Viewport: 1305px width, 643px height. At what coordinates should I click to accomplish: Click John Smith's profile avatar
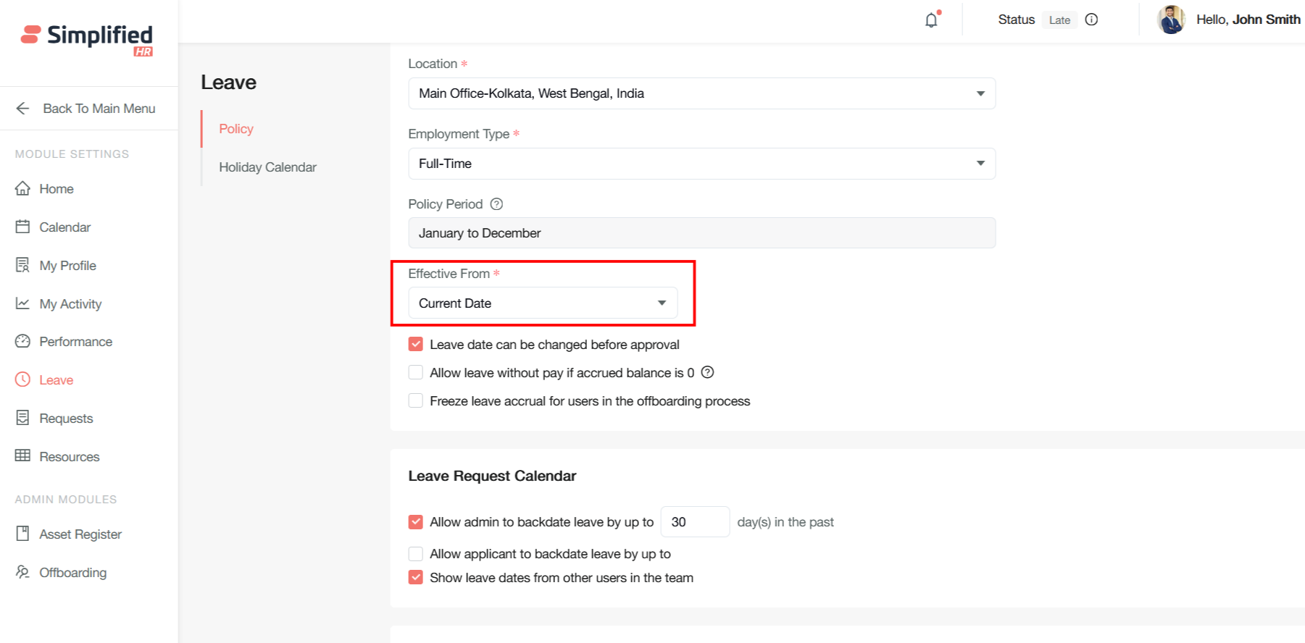coord(1171,20)
